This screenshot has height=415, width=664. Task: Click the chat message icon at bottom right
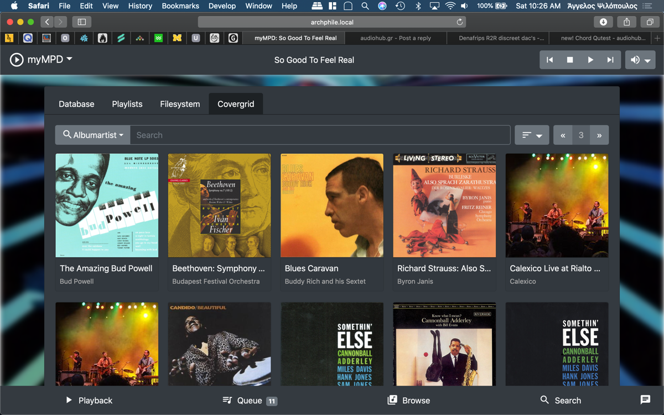(645, 400)
